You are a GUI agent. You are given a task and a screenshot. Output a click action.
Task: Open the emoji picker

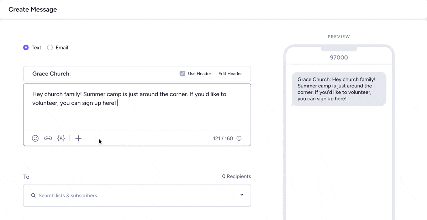click(x=35, y=138)
